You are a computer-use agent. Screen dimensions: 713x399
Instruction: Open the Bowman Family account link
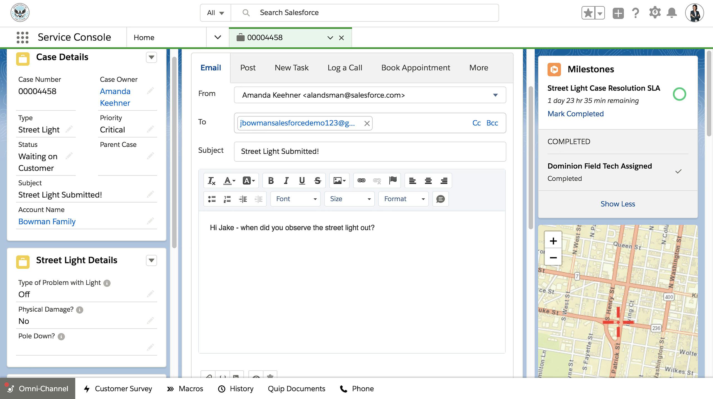pos(47,221)
